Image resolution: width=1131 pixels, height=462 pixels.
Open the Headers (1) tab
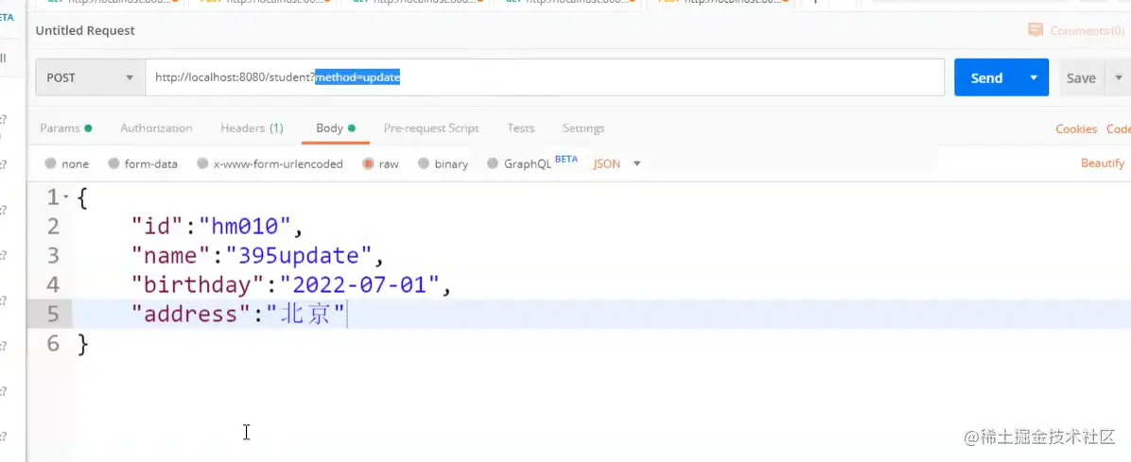[252, 128]
